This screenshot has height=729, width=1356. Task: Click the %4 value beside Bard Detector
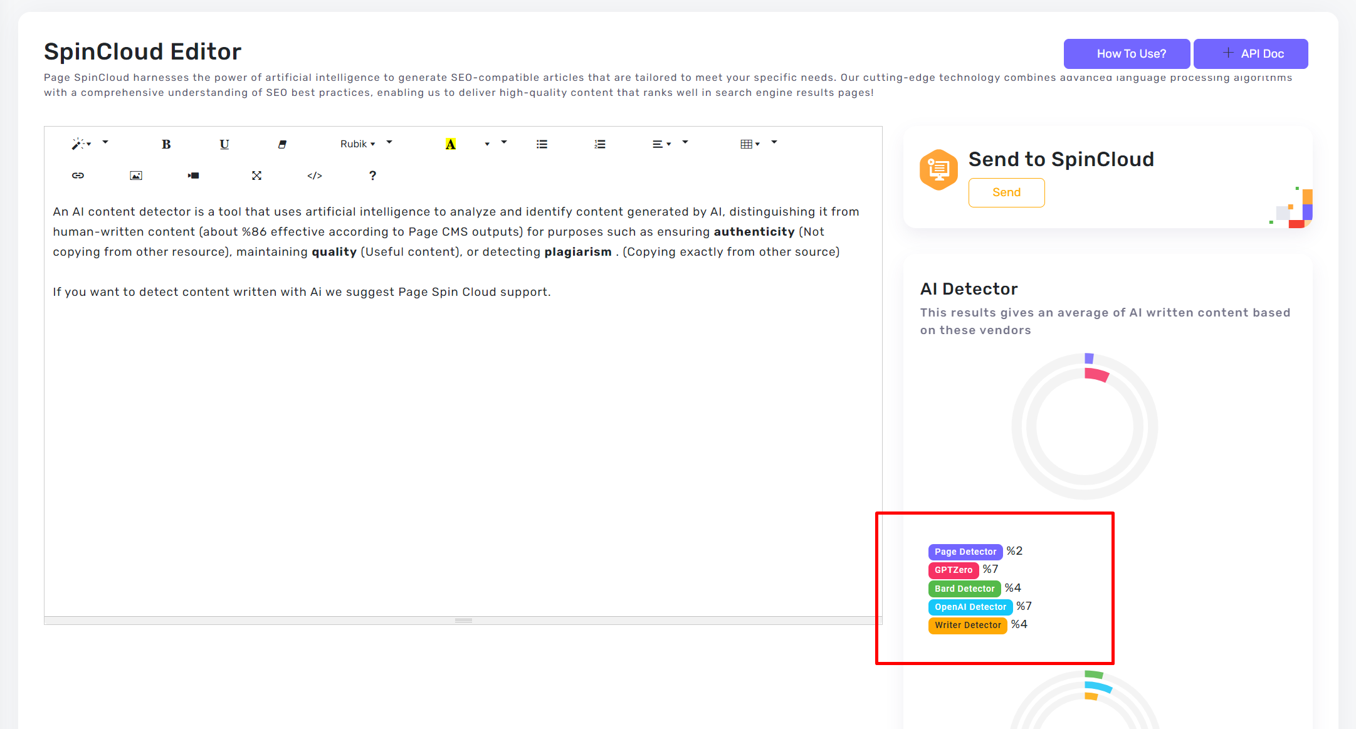coord(1013,588)
